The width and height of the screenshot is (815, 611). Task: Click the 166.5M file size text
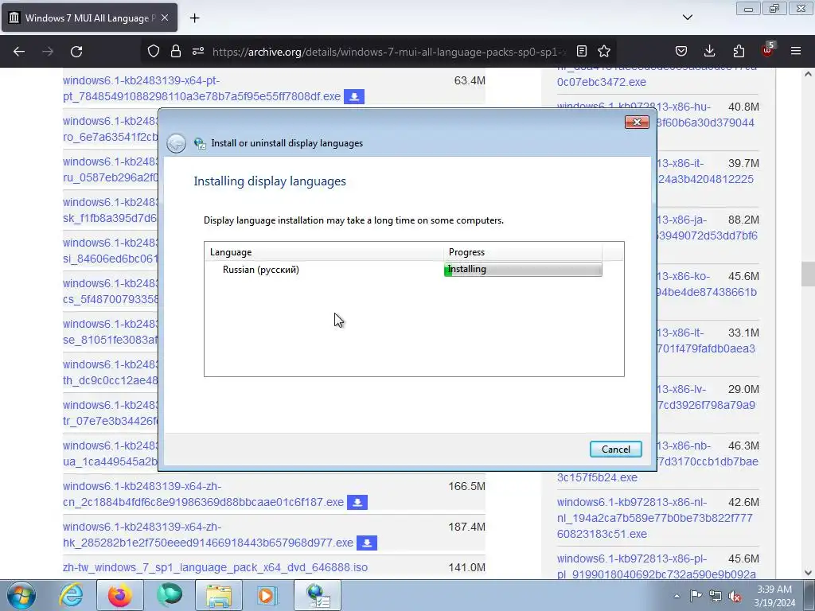[466, 486]
